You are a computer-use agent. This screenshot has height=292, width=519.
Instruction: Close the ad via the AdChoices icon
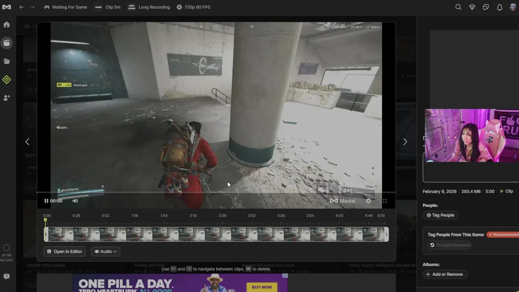[x=285, y=276]
